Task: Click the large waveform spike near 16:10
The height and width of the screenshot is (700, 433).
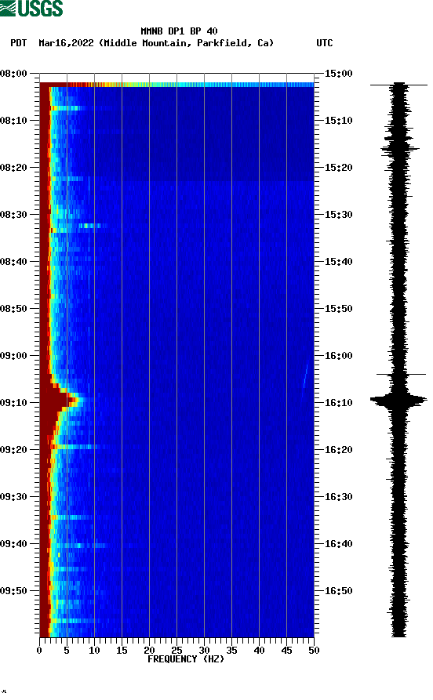Action: [x=398, y=400]
